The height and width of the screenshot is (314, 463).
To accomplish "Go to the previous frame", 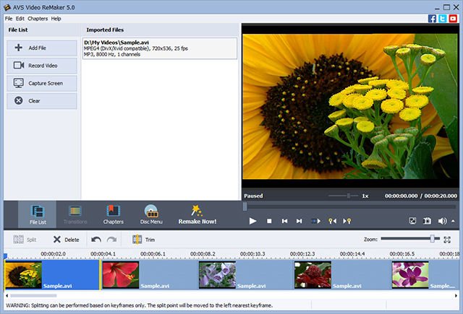I will tap(284, 221).
